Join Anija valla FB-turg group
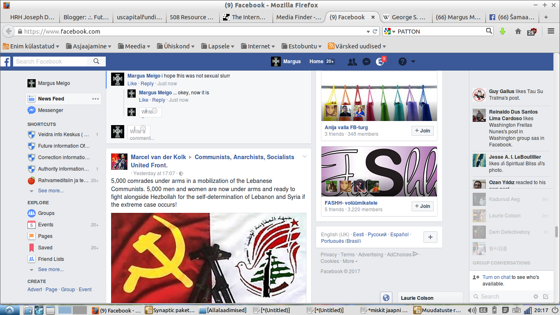This screenshot has height=315, width=560. pyautogui.click(x=423, y=131)
